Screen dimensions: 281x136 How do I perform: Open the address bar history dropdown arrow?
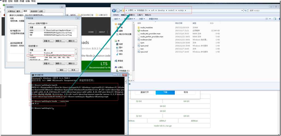242,11
